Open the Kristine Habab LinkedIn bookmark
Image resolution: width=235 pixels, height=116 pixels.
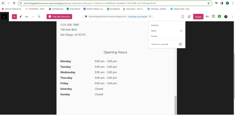[94, 9]
